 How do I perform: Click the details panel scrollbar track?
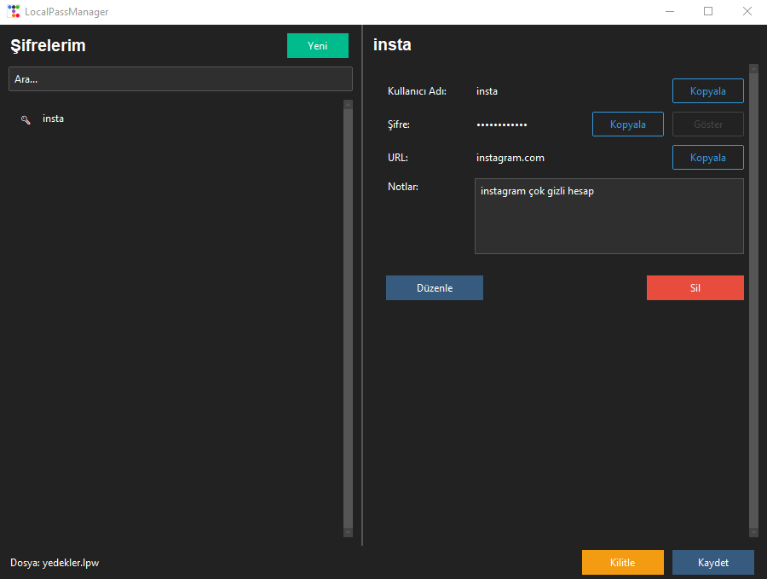click(753, 300)
